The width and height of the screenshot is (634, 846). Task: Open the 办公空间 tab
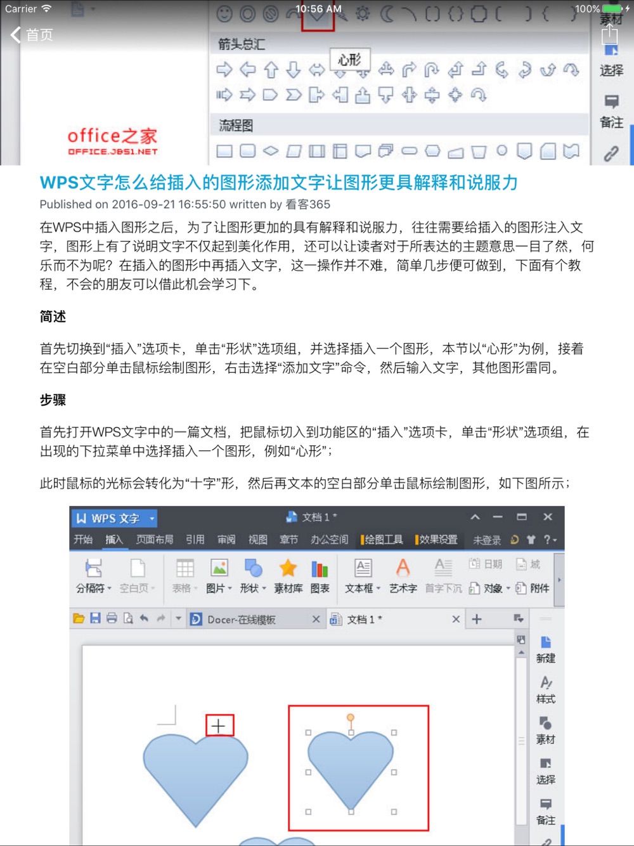(x=329, y=540)
